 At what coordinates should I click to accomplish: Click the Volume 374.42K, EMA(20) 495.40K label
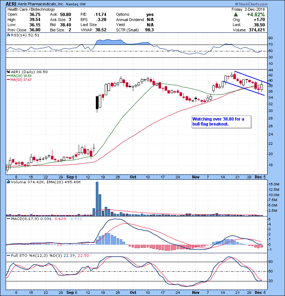pos(46,182)
